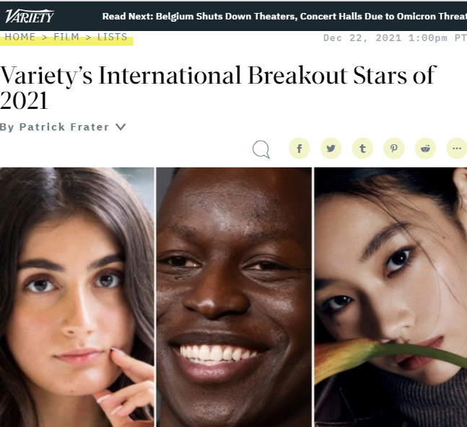The height and width of the screenshot is (427, 467).
Task: Go to HOME breadcrumb
Action: (20, 37)
